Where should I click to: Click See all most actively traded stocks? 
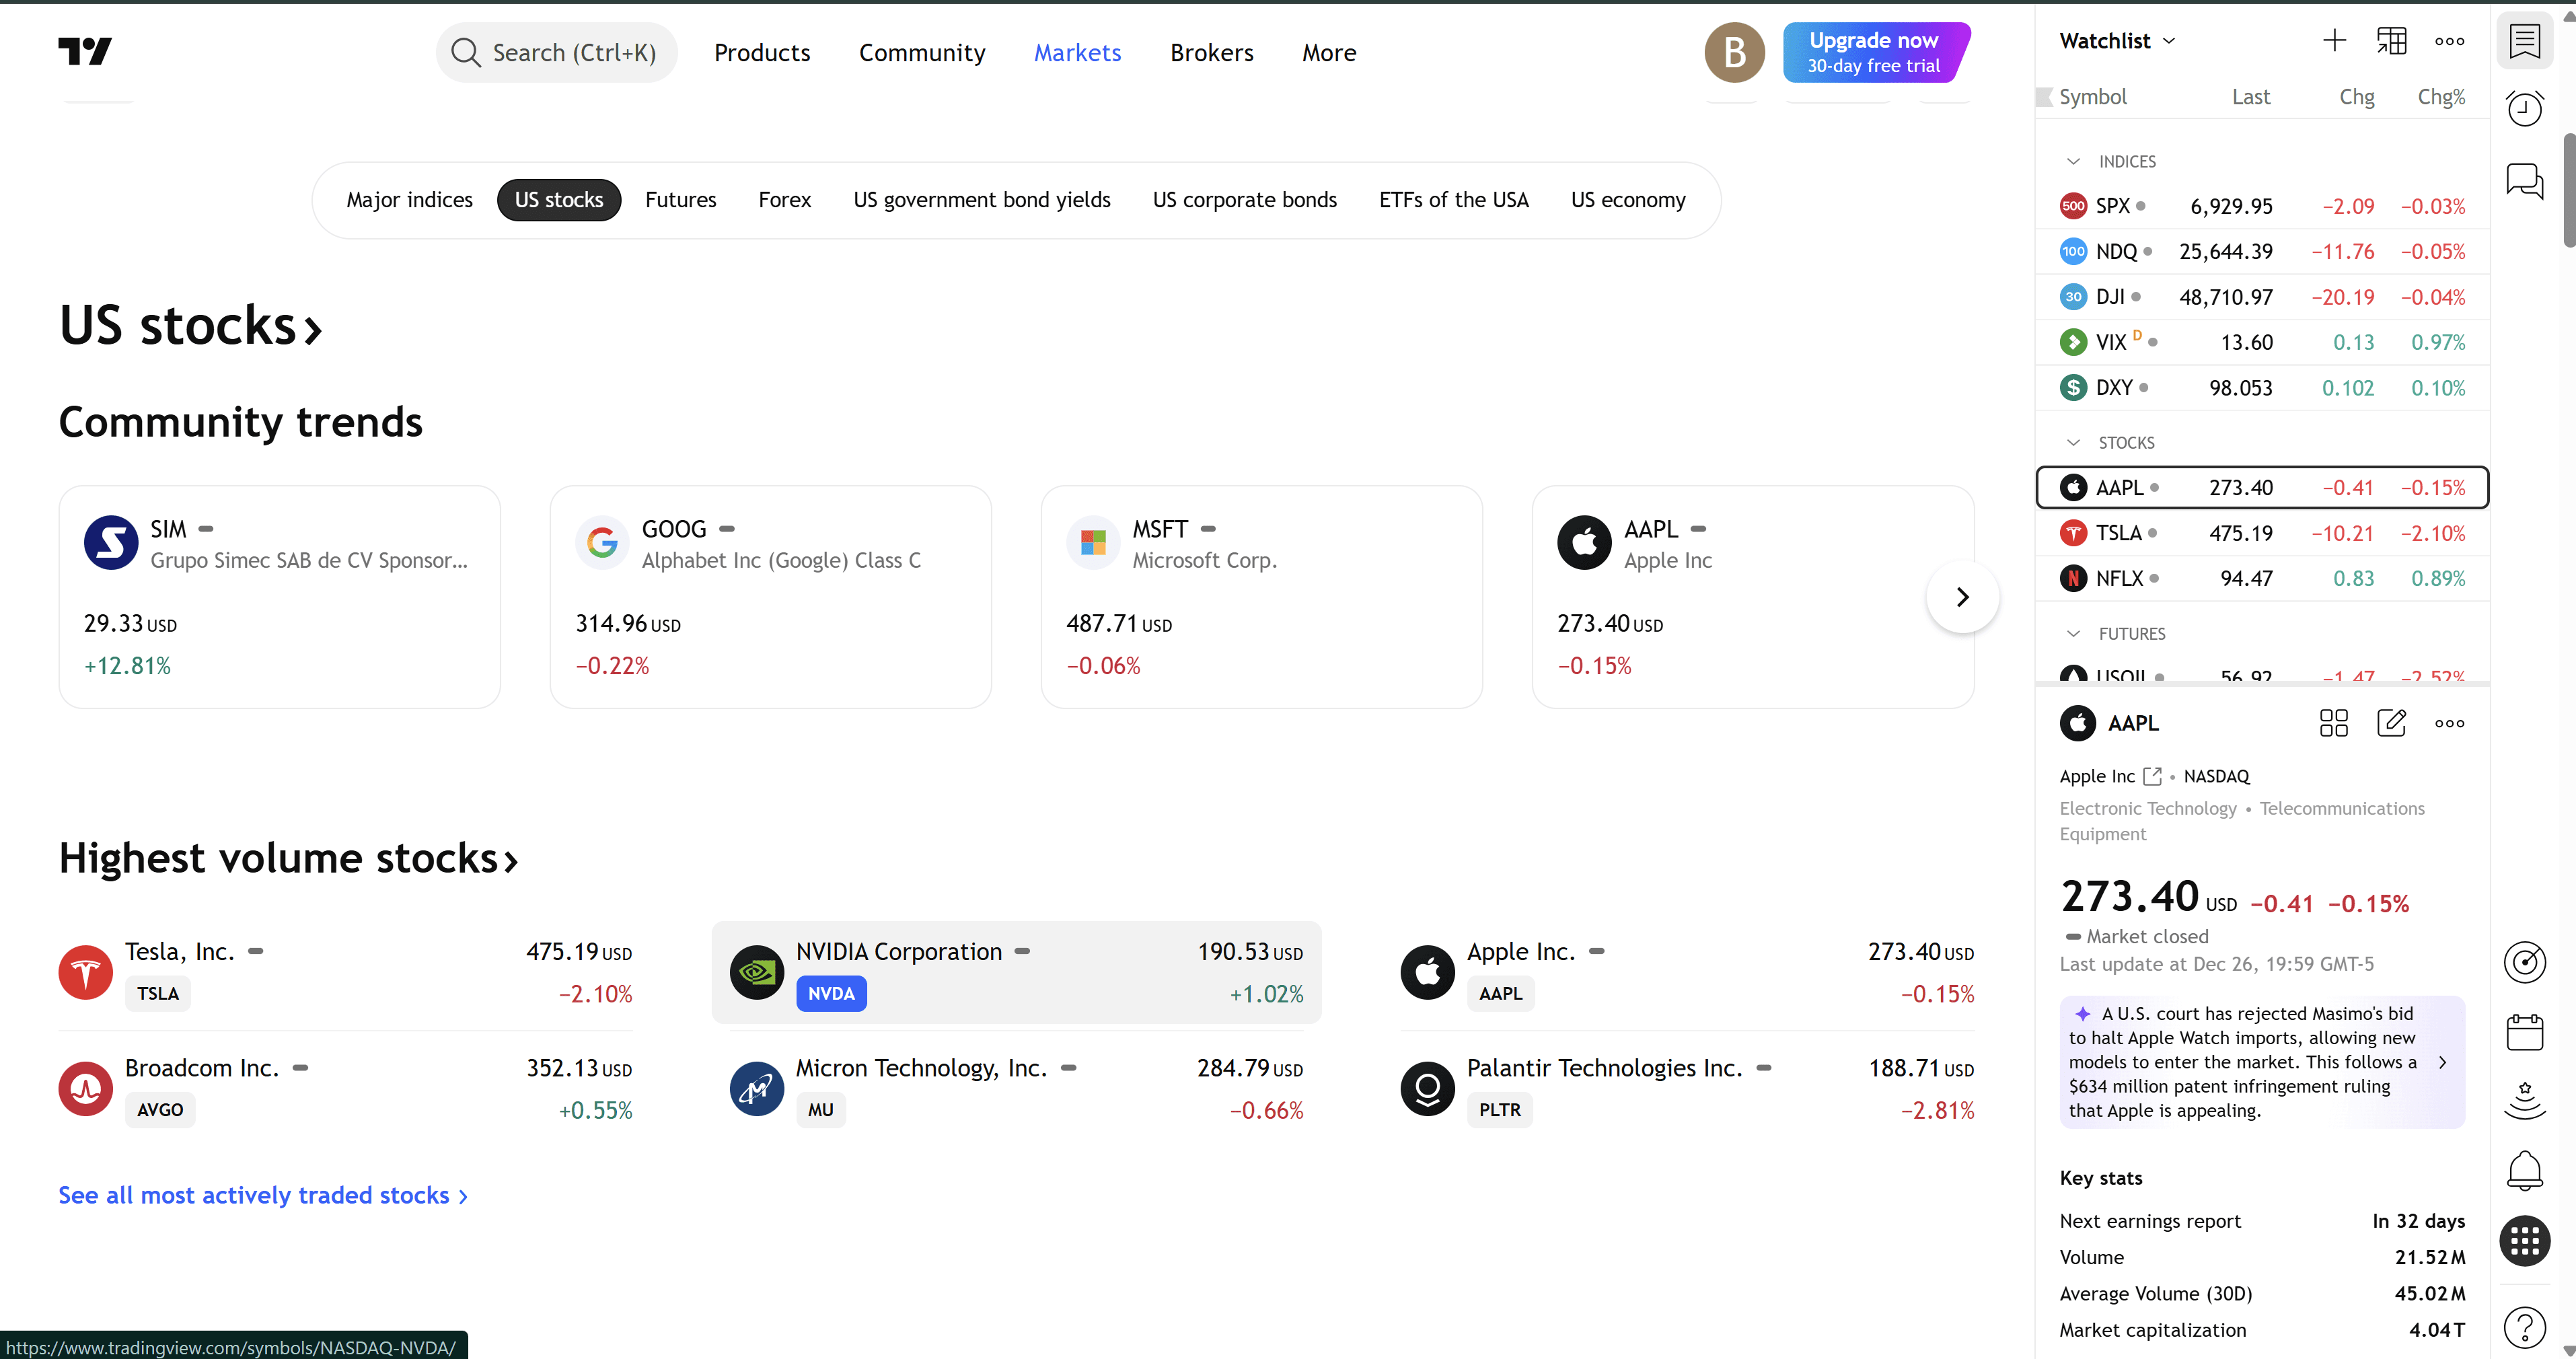[262, 1195]
